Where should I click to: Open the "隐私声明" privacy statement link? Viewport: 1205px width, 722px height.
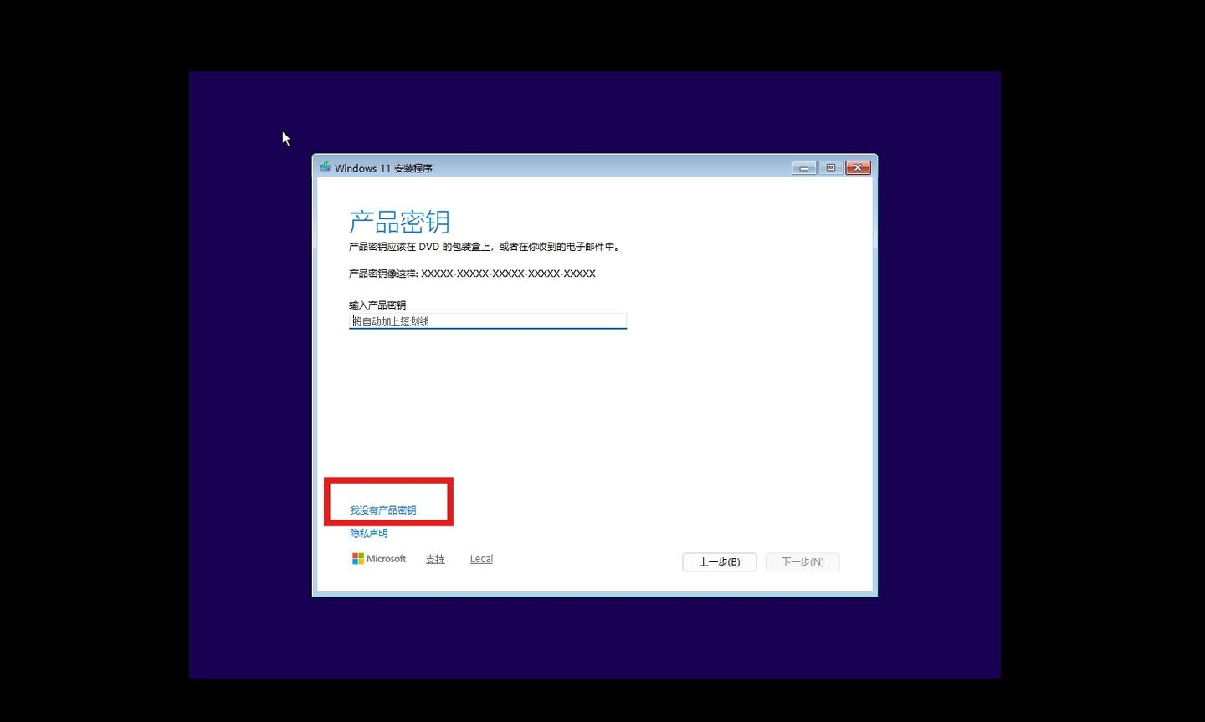tap(369, 534)
